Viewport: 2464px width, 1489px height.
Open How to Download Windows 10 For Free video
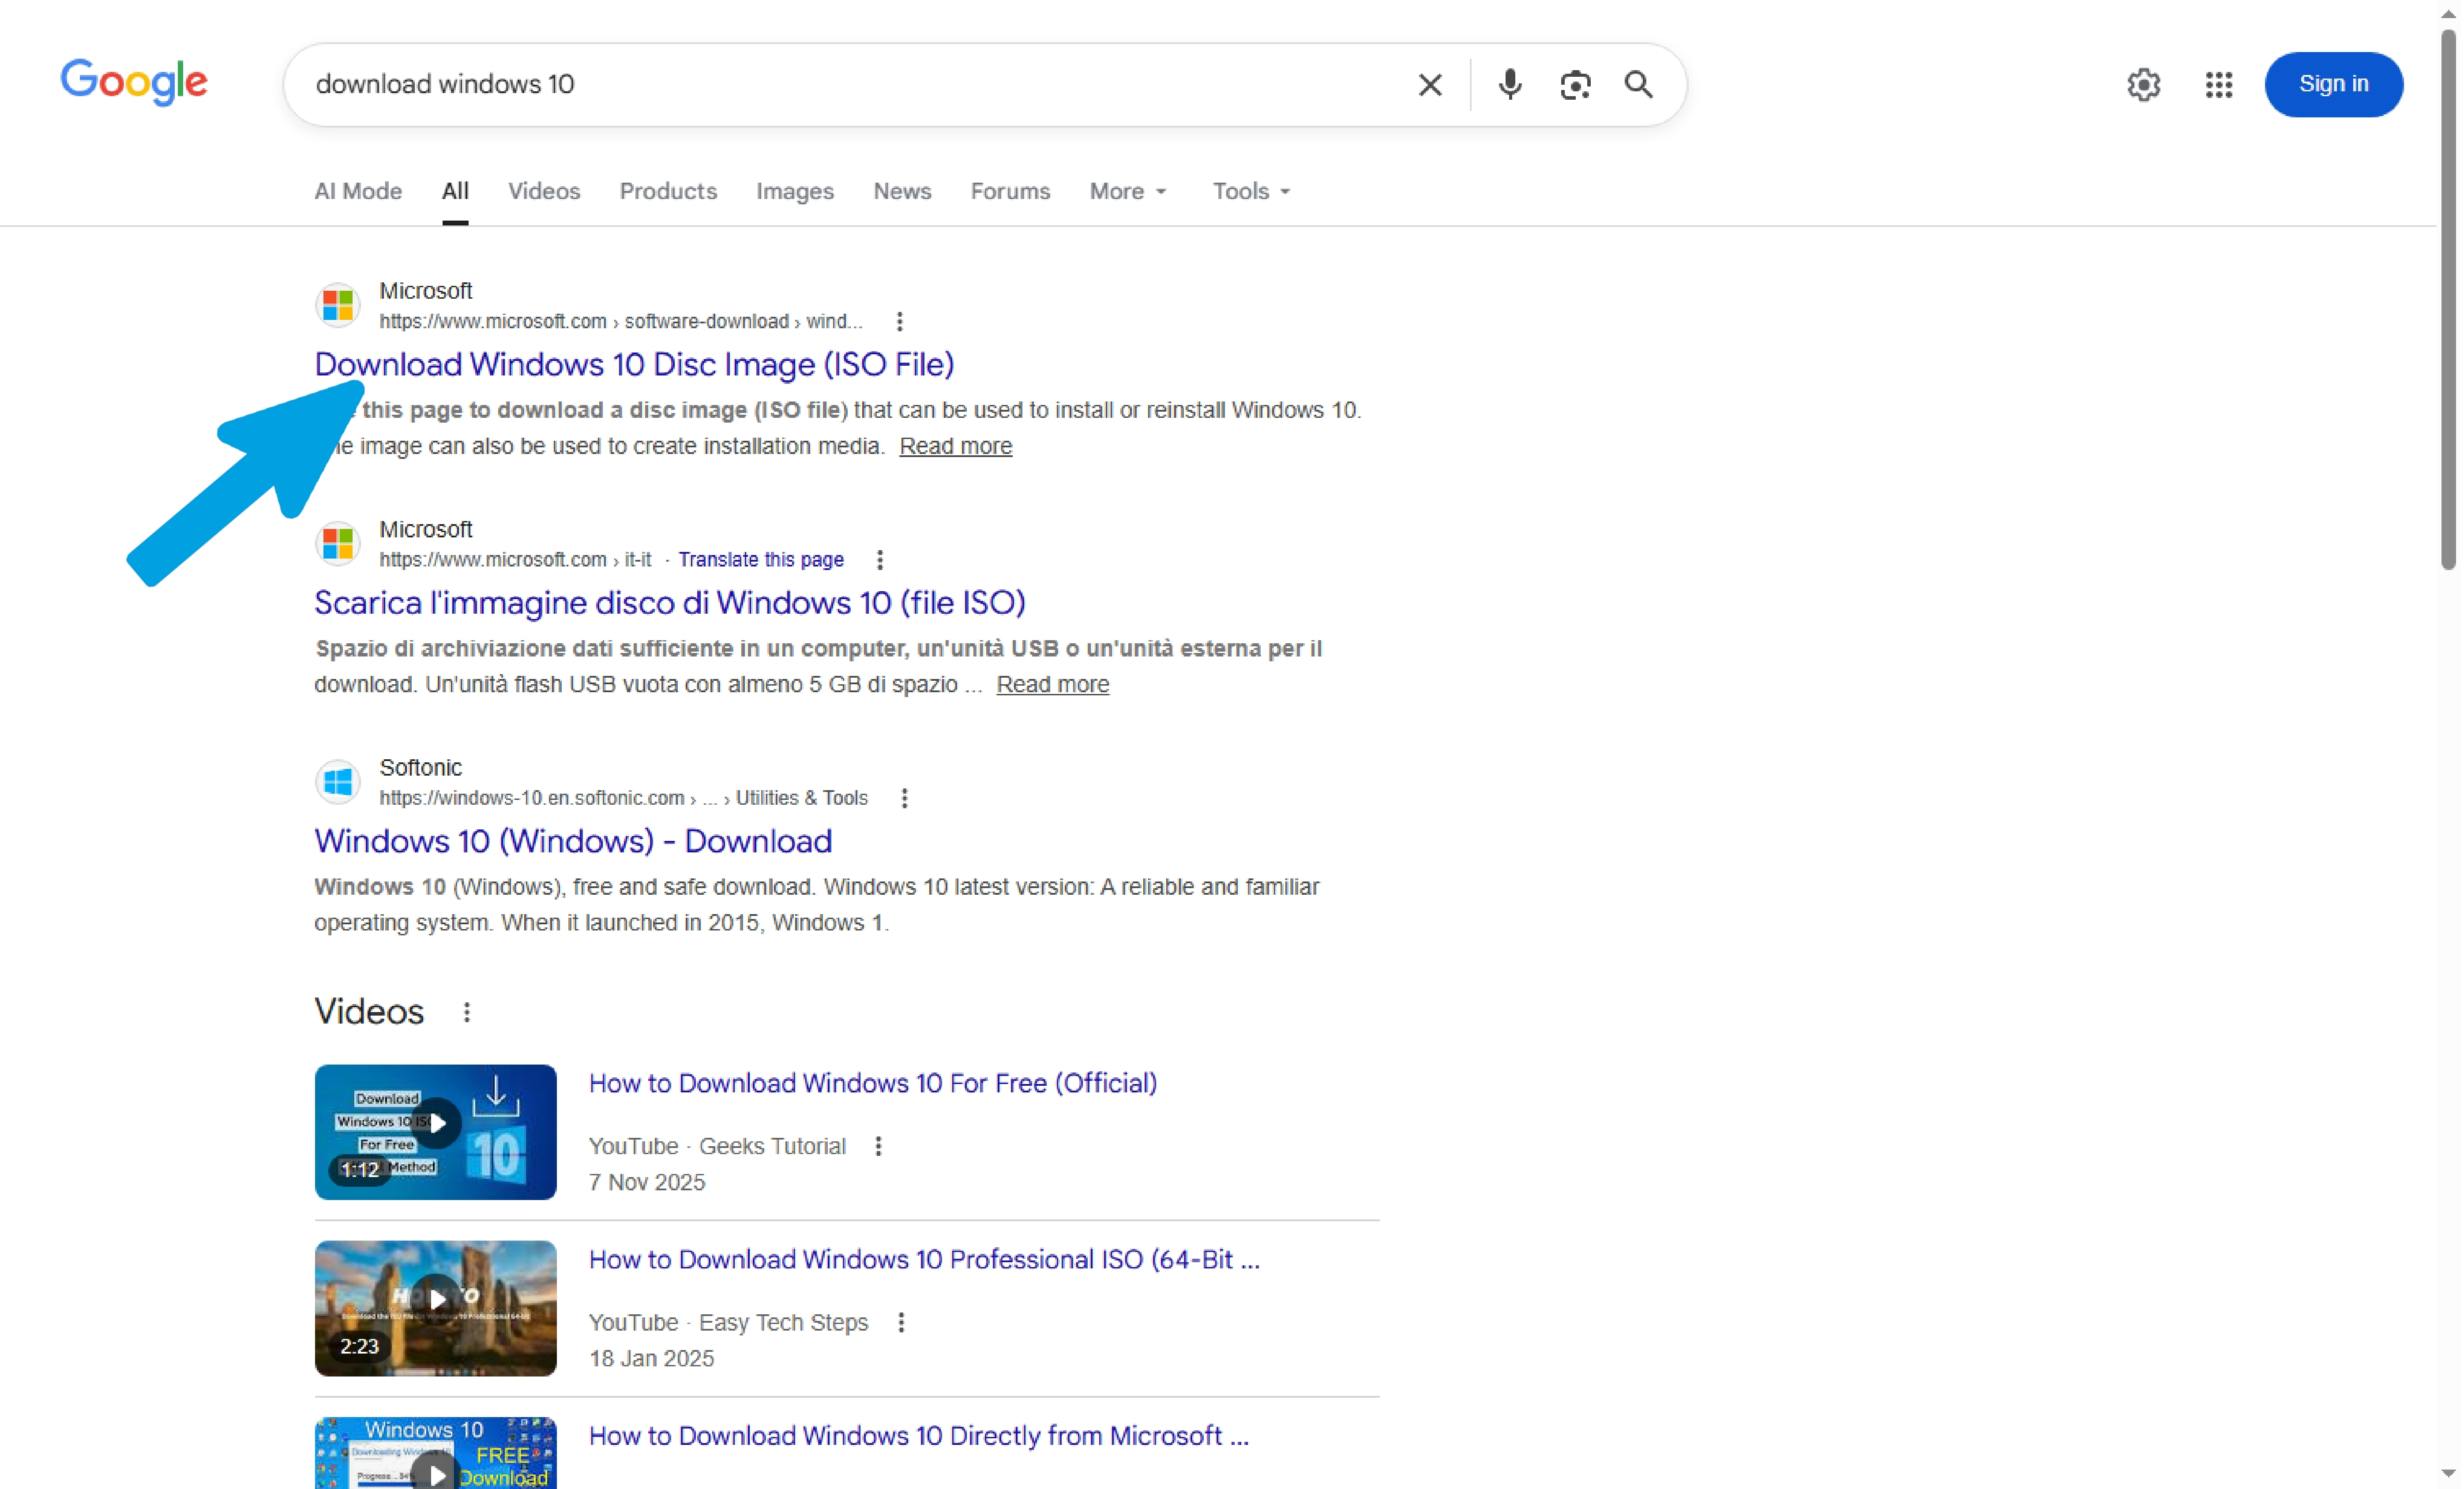872,1083
